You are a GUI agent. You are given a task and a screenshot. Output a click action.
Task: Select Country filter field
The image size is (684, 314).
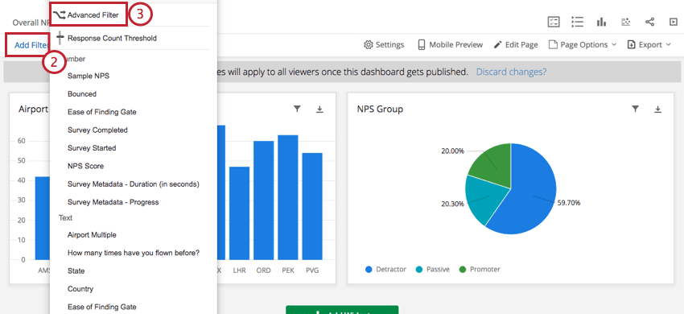tap(80, 289)
